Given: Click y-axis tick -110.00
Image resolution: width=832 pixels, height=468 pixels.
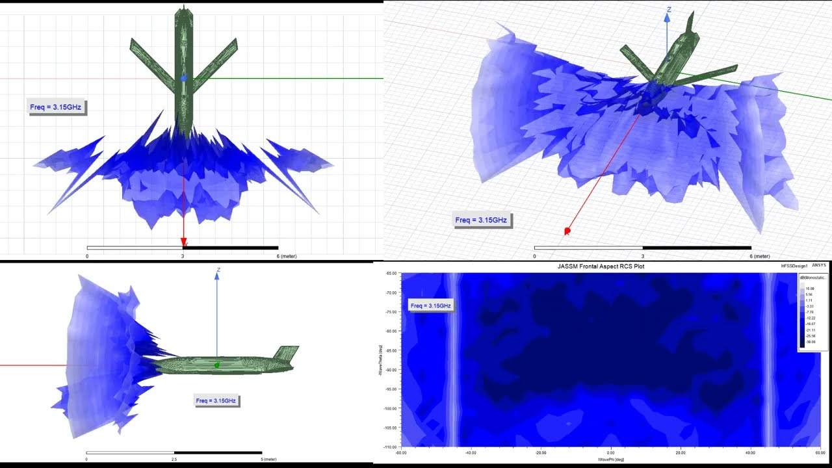Looking at the screenshot, I should point(391,447).
